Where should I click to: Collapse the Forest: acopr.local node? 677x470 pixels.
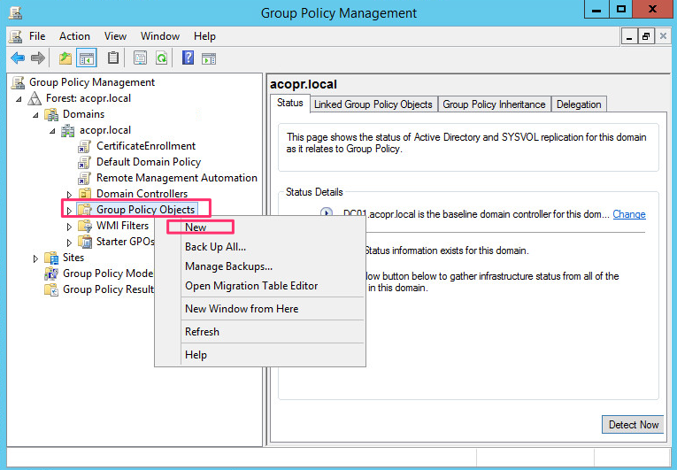pyautogui.click(x=19, y=99)
